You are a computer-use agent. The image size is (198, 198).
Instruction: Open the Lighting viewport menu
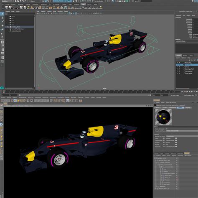49,11
